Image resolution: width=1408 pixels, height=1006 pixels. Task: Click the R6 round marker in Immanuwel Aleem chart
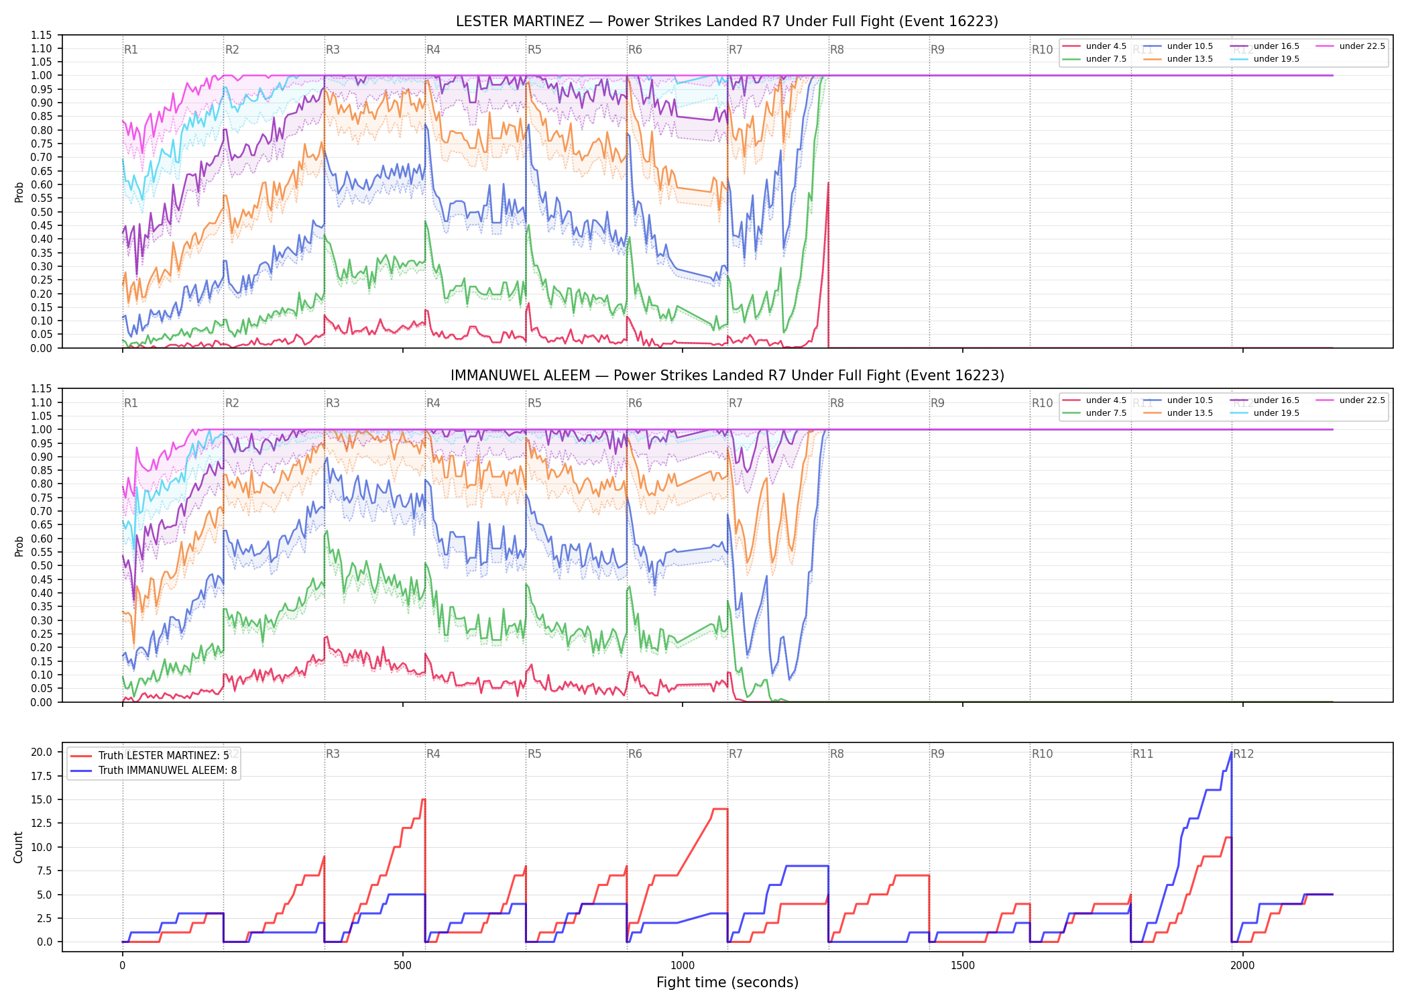pos(635,403)
